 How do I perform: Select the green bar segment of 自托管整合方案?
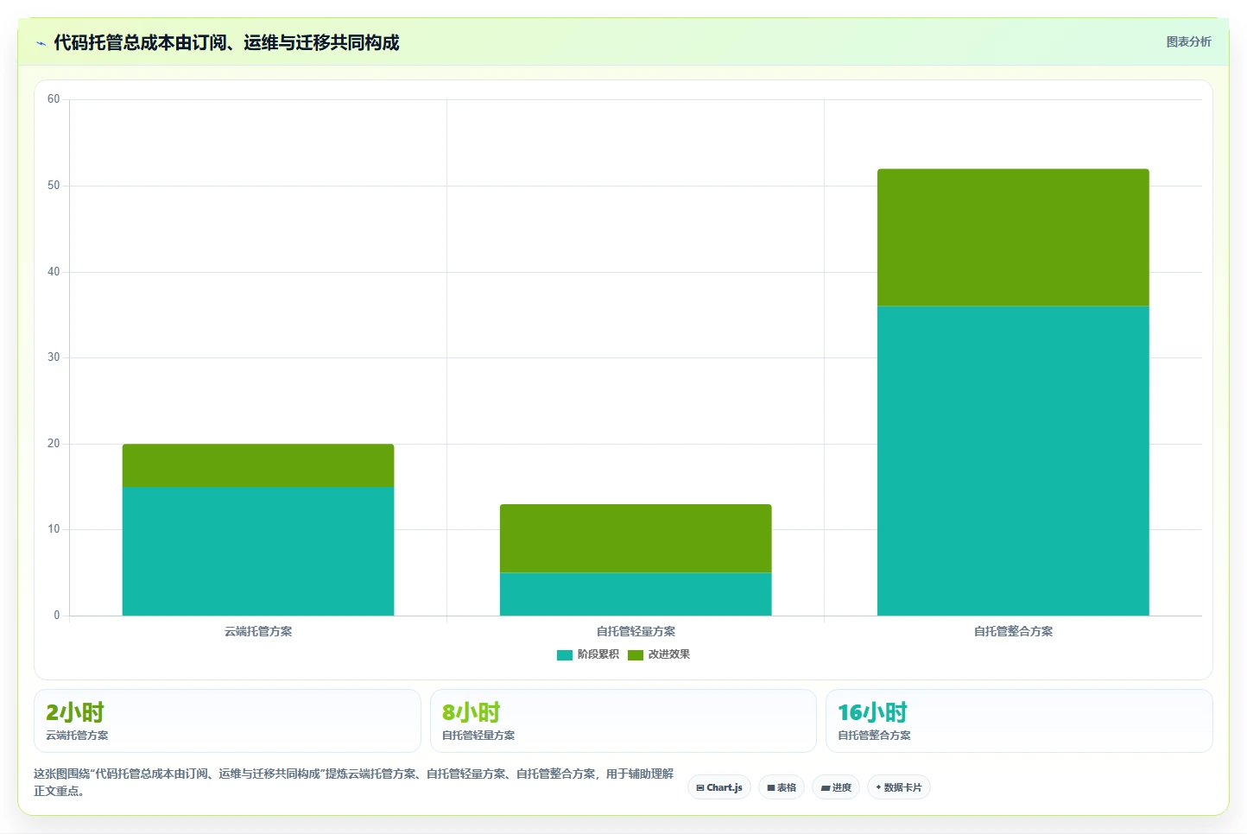1013,237
